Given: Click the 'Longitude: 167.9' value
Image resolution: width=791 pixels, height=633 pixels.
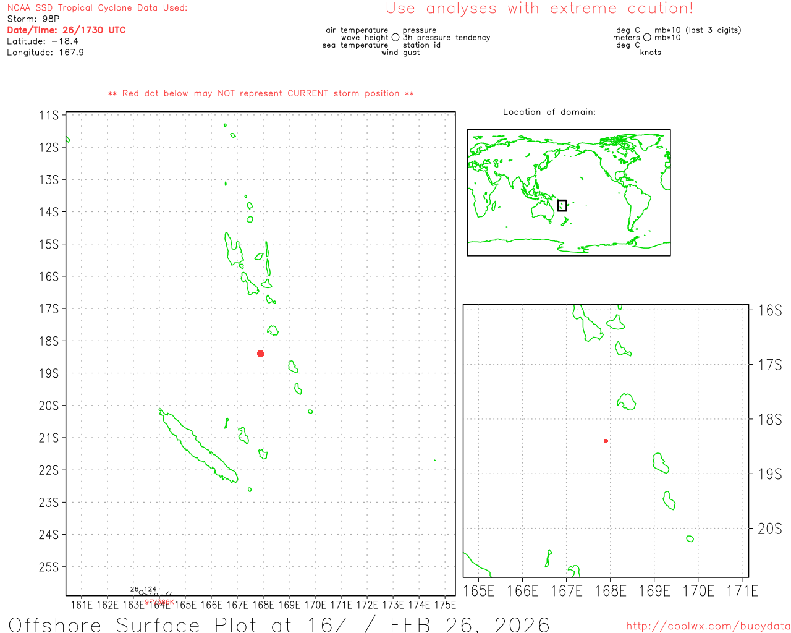Looking at the screenshot, I should coord(45,53).
